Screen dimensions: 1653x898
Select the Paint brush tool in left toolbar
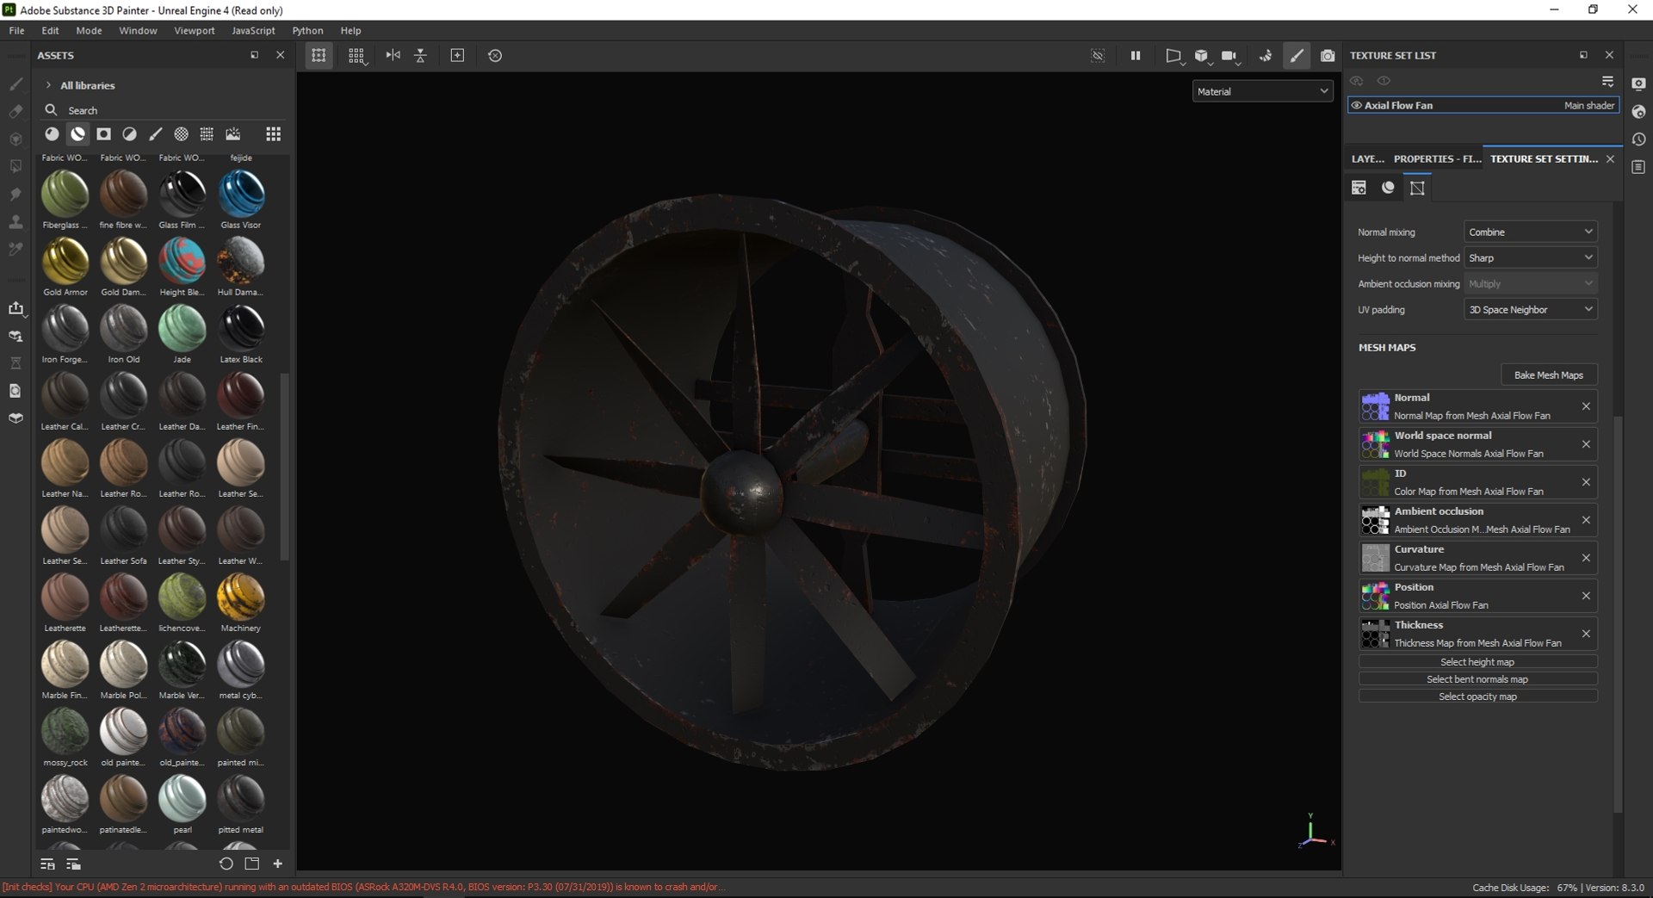pyautogui.click(x=15, y=84)
